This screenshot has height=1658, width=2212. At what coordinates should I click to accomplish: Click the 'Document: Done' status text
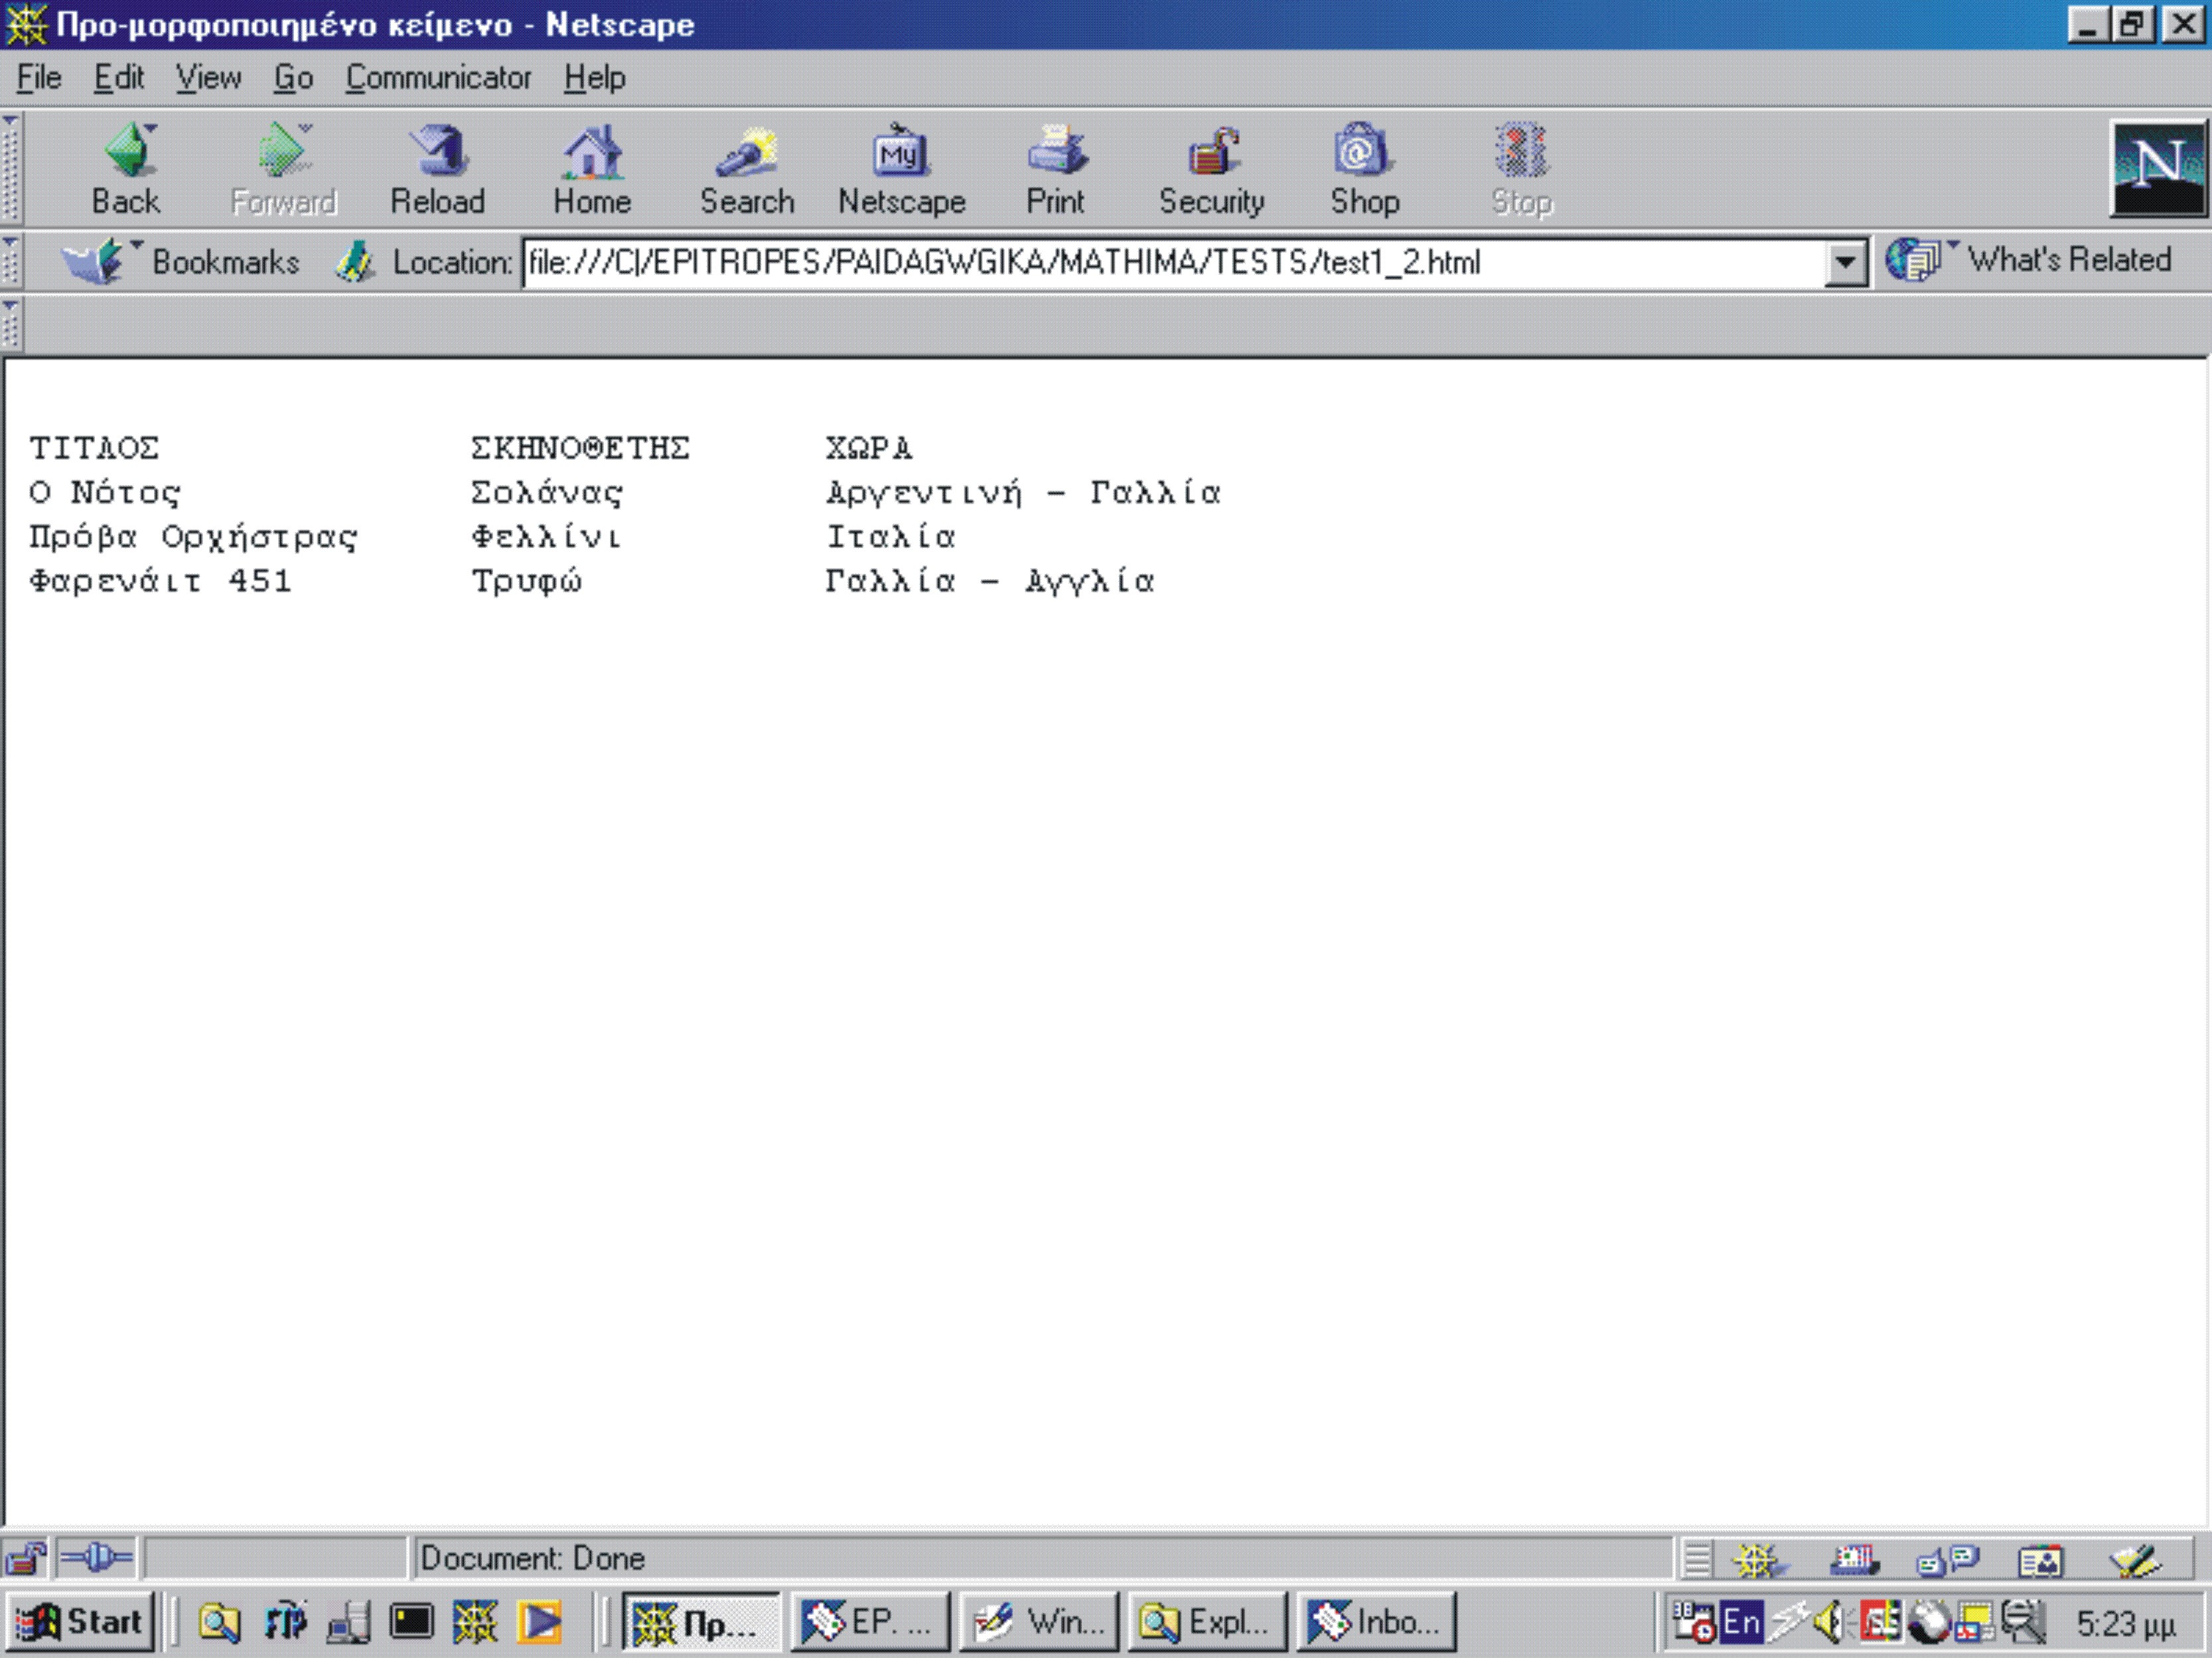(532, 1558)
